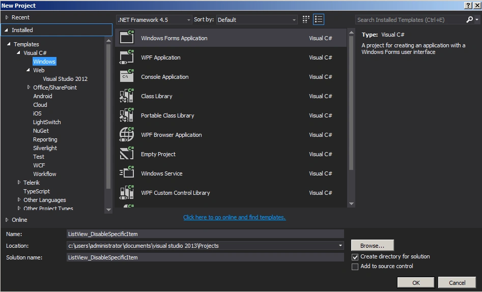Viewport: 482px width, 292px height.
Task: Click the Browse... button
Action: click(x=372, y=246)
